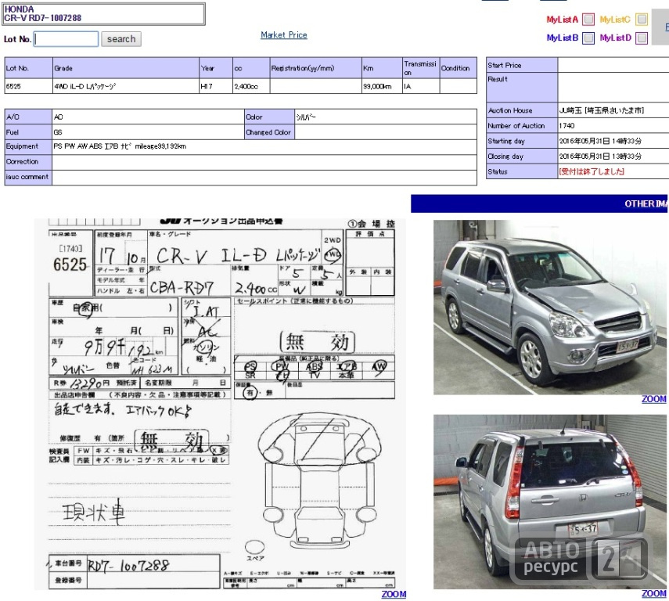Viewport: 669px width, 601px height.
Task: Tick the MyListB checkbox
Action: point(588,38)
